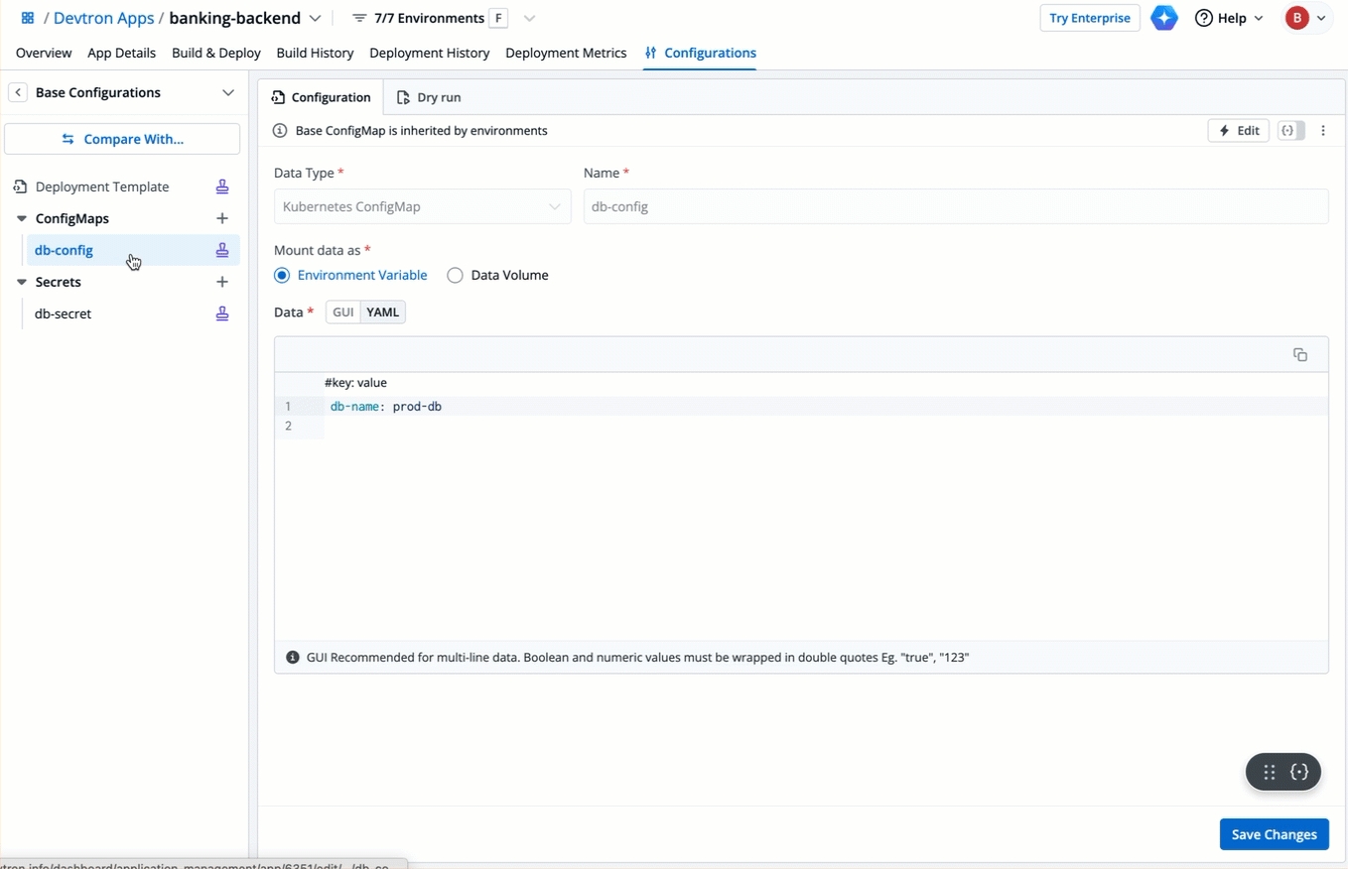Click the drag handle on the floating widget
The image size is (1348, 869).
click(x=1269, y=772)
